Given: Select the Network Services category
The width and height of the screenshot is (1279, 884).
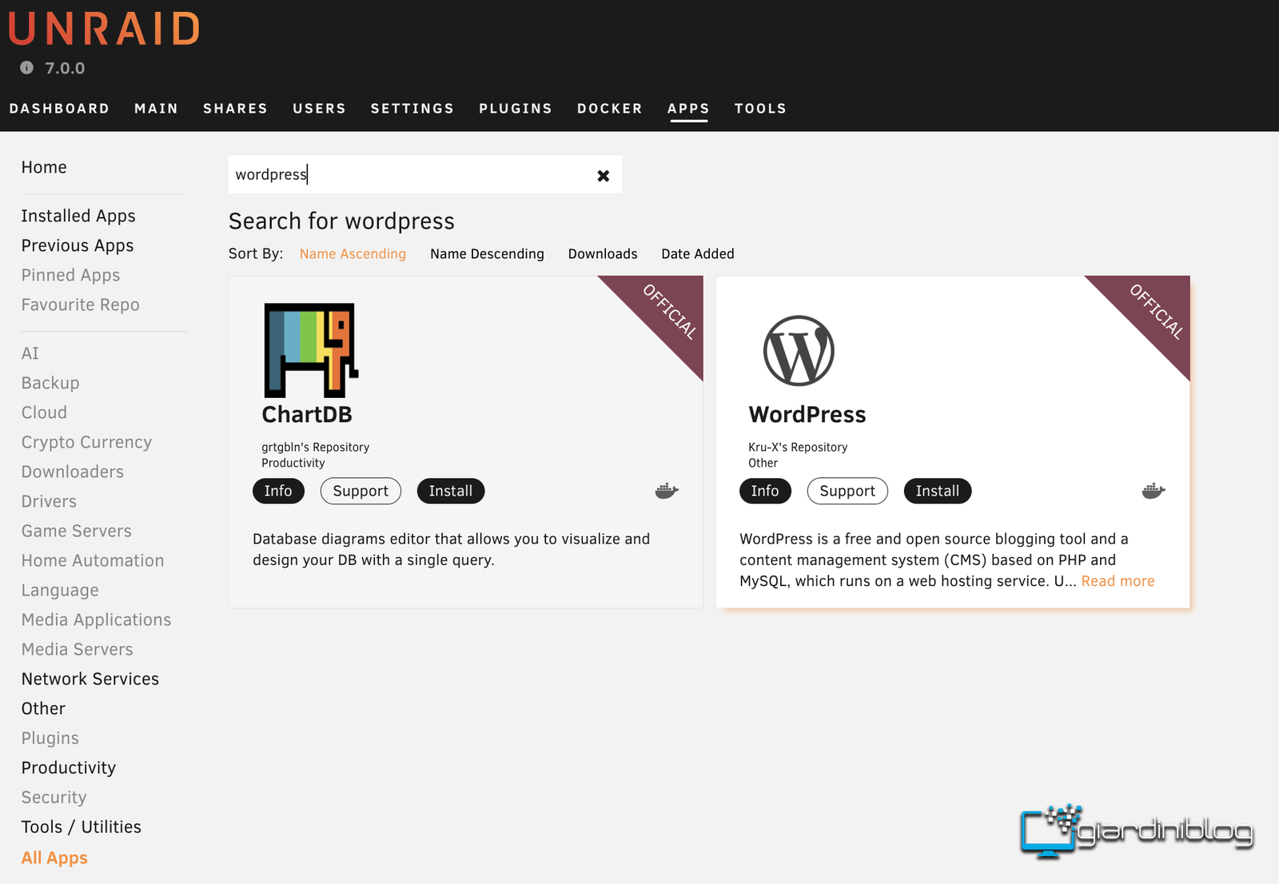Looking at the screenshot, I should pos(90,679).
